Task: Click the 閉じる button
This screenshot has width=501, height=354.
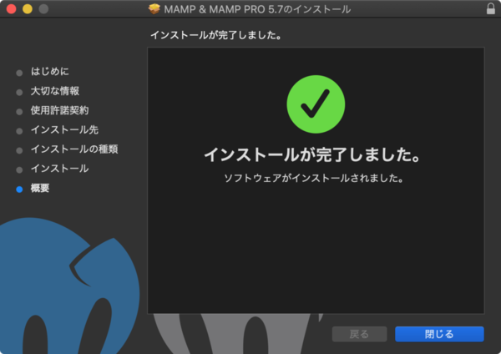Action: pyautogui.click(x=439, y=334)
